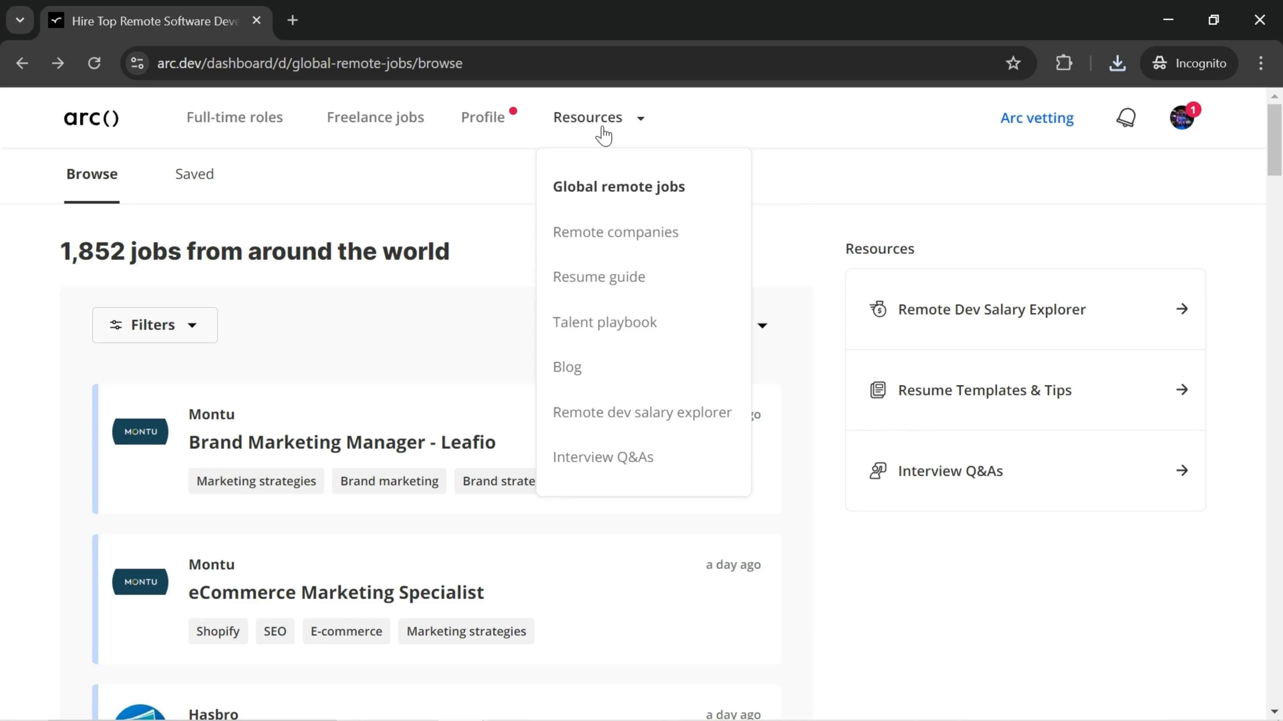Screen dimensions: 1283x721
Task: Switch to the Saved tab
Action: (194, 174)
